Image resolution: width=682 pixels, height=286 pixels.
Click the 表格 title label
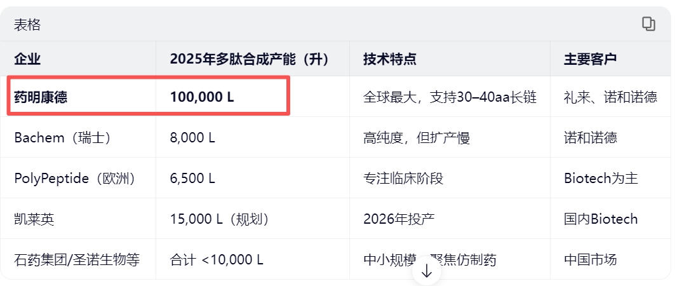[x=27, y=25]
